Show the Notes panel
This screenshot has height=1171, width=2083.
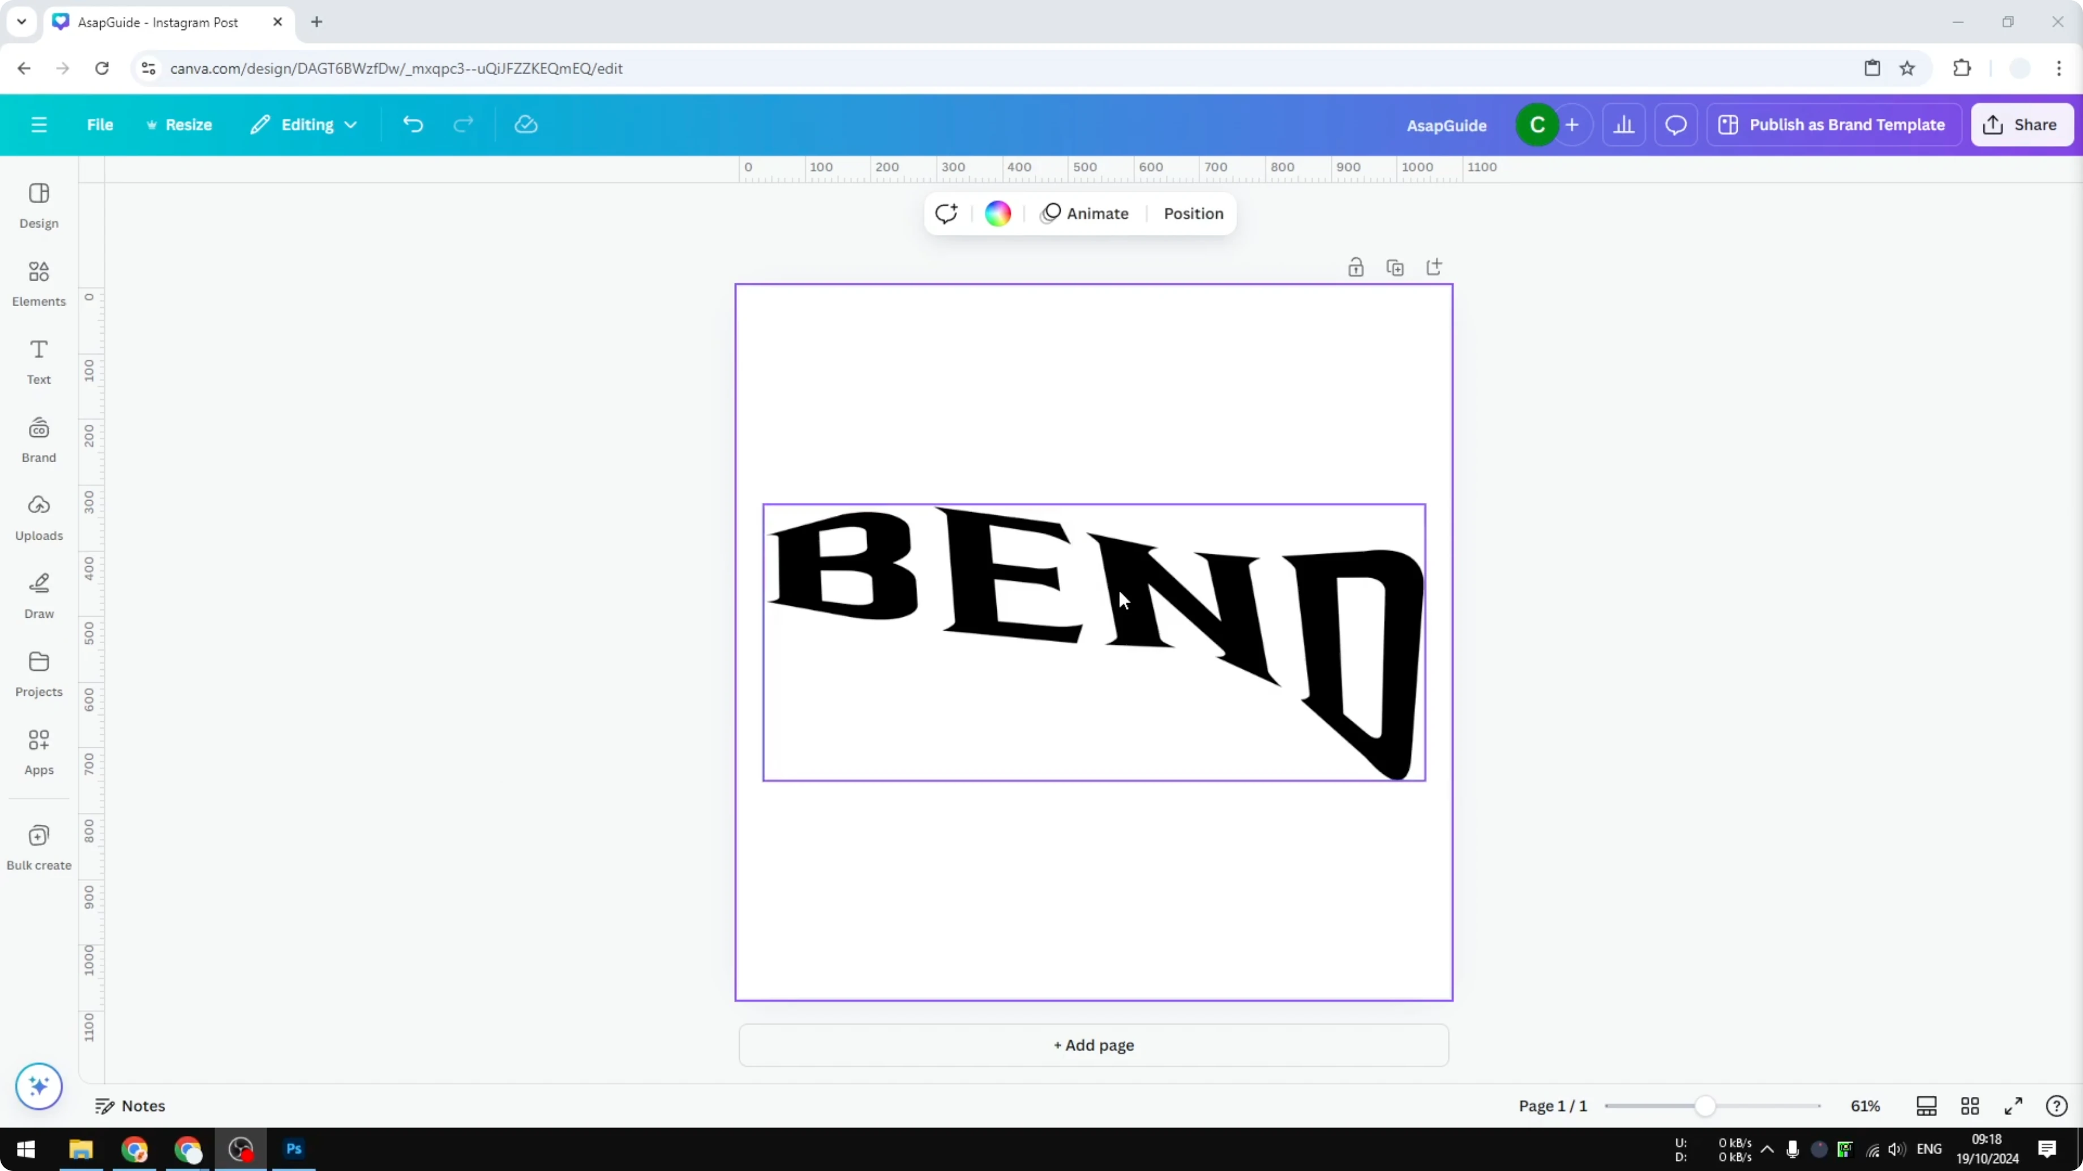click(x=131, y=1105)
